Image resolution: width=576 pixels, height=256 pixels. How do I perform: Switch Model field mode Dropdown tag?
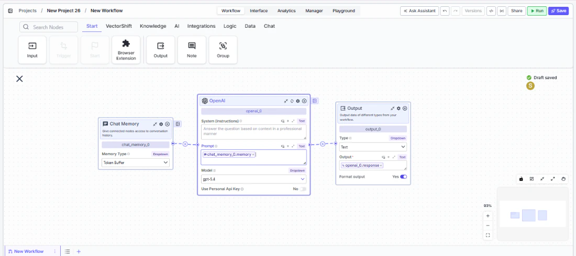click(x=297, y=170)
